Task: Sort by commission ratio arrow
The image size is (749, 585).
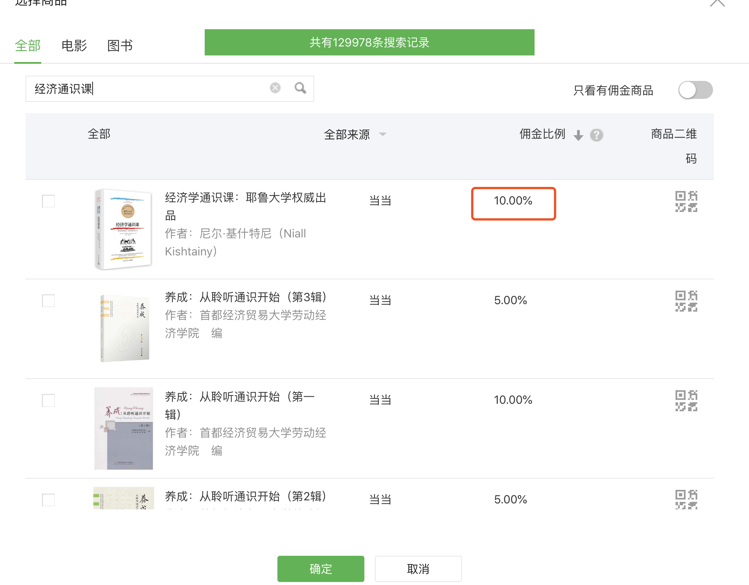Action: tap(578, 135)
